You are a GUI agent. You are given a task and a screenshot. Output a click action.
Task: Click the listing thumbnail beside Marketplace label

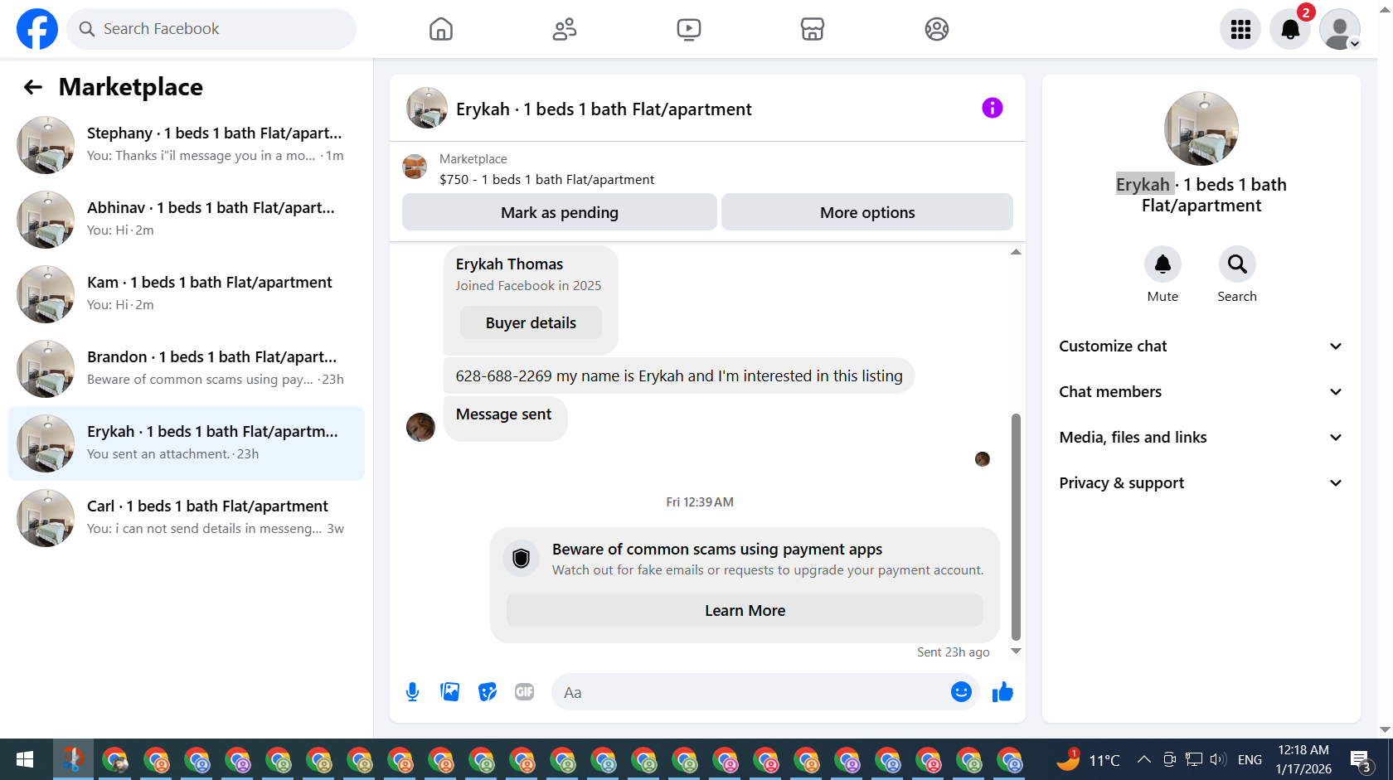[x=415, y=167]
